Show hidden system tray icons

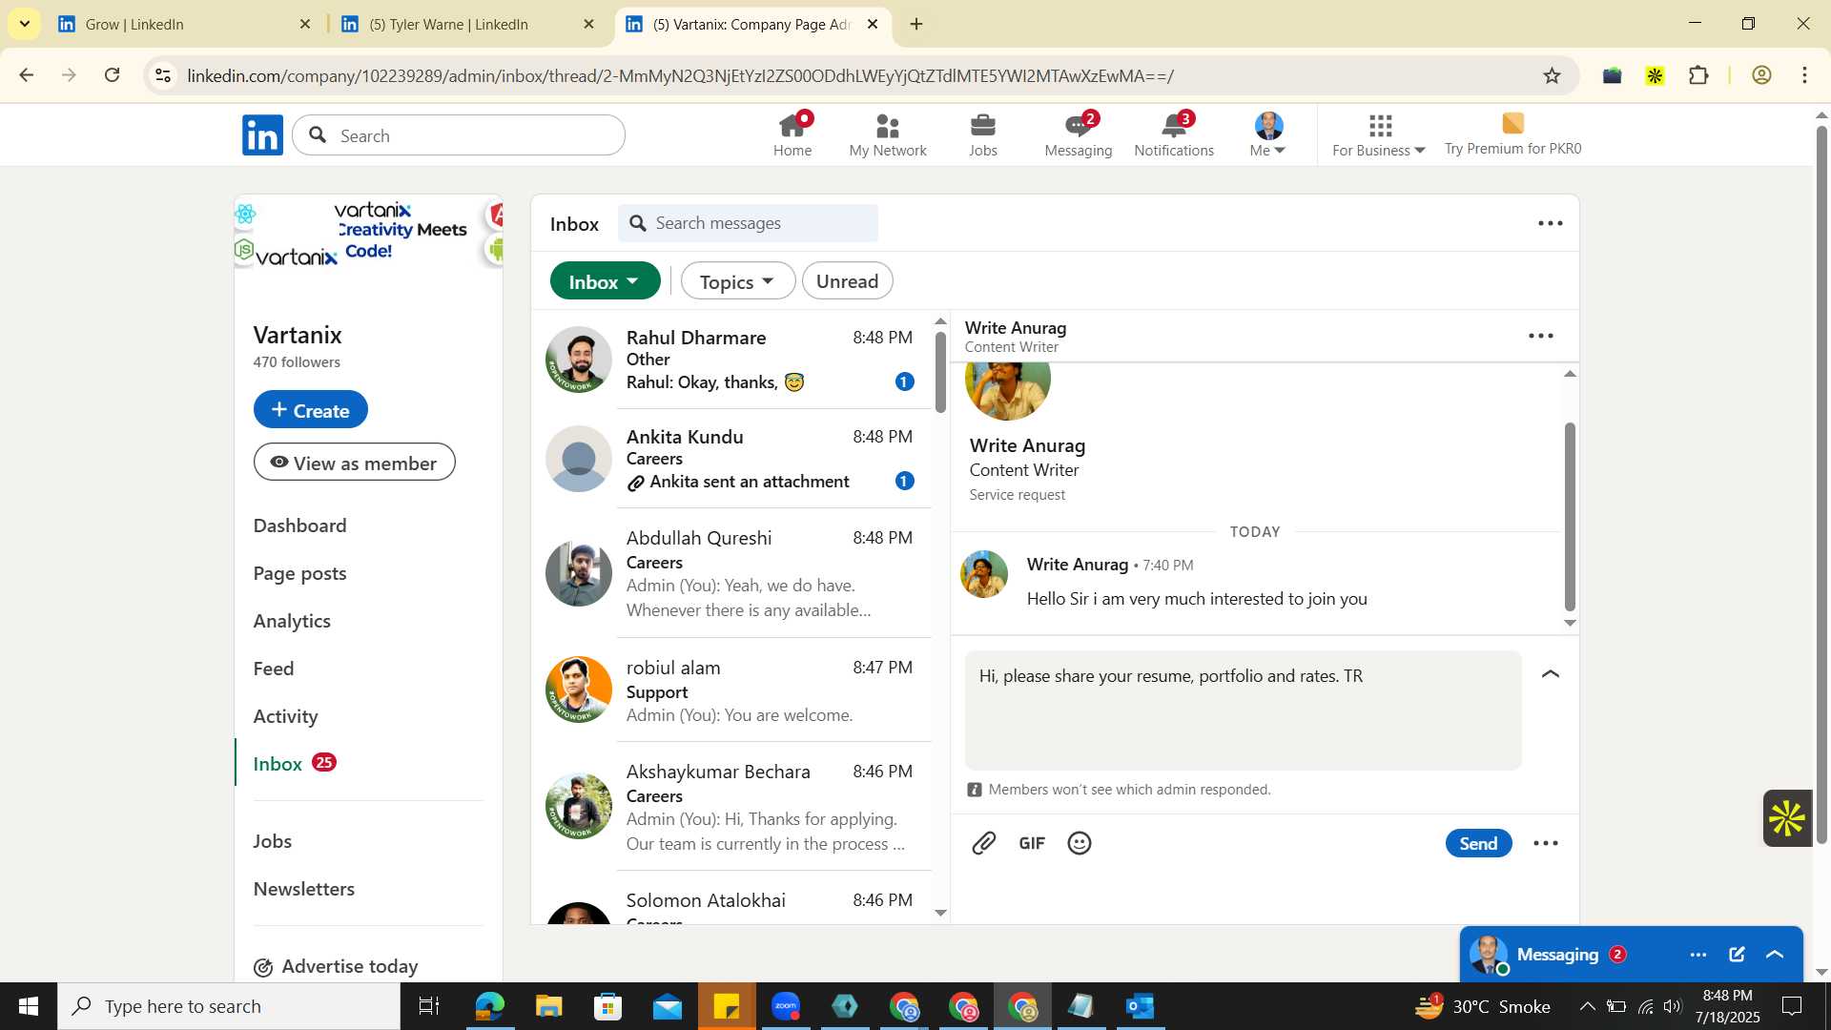pos(1587,1006)
